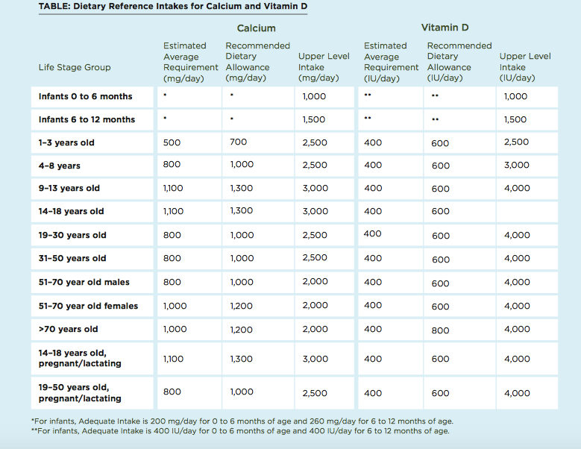The height and width of the screenshot is (449, 581).
Task: Select the 51–70 year old females label
Action: [x=88, y=306]
